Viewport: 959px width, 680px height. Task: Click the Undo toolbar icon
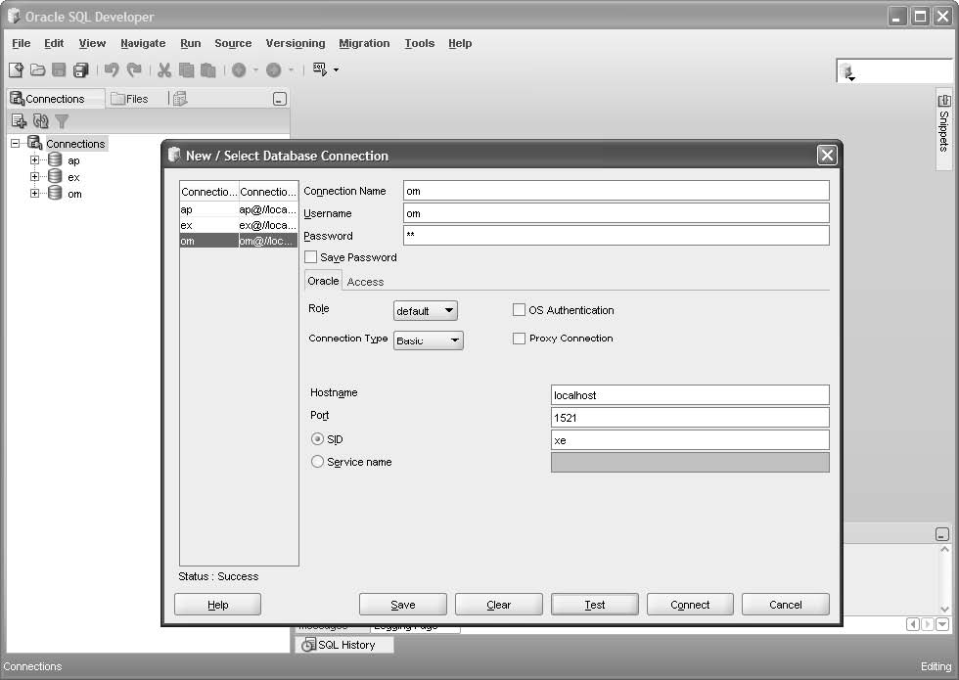click(112, 69)
